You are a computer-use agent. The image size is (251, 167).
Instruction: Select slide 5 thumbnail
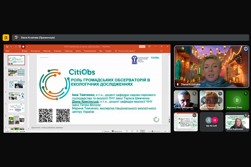(x=16, y=108)
